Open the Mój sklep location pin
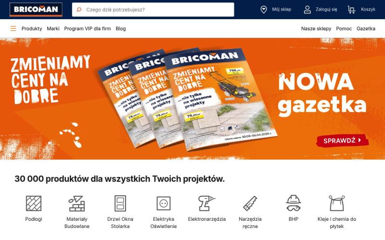 tap(263, 10)
